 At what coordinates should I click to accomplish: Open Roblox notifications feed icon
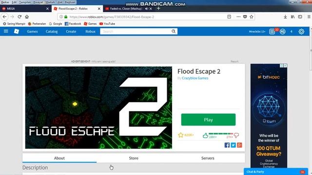272,32
